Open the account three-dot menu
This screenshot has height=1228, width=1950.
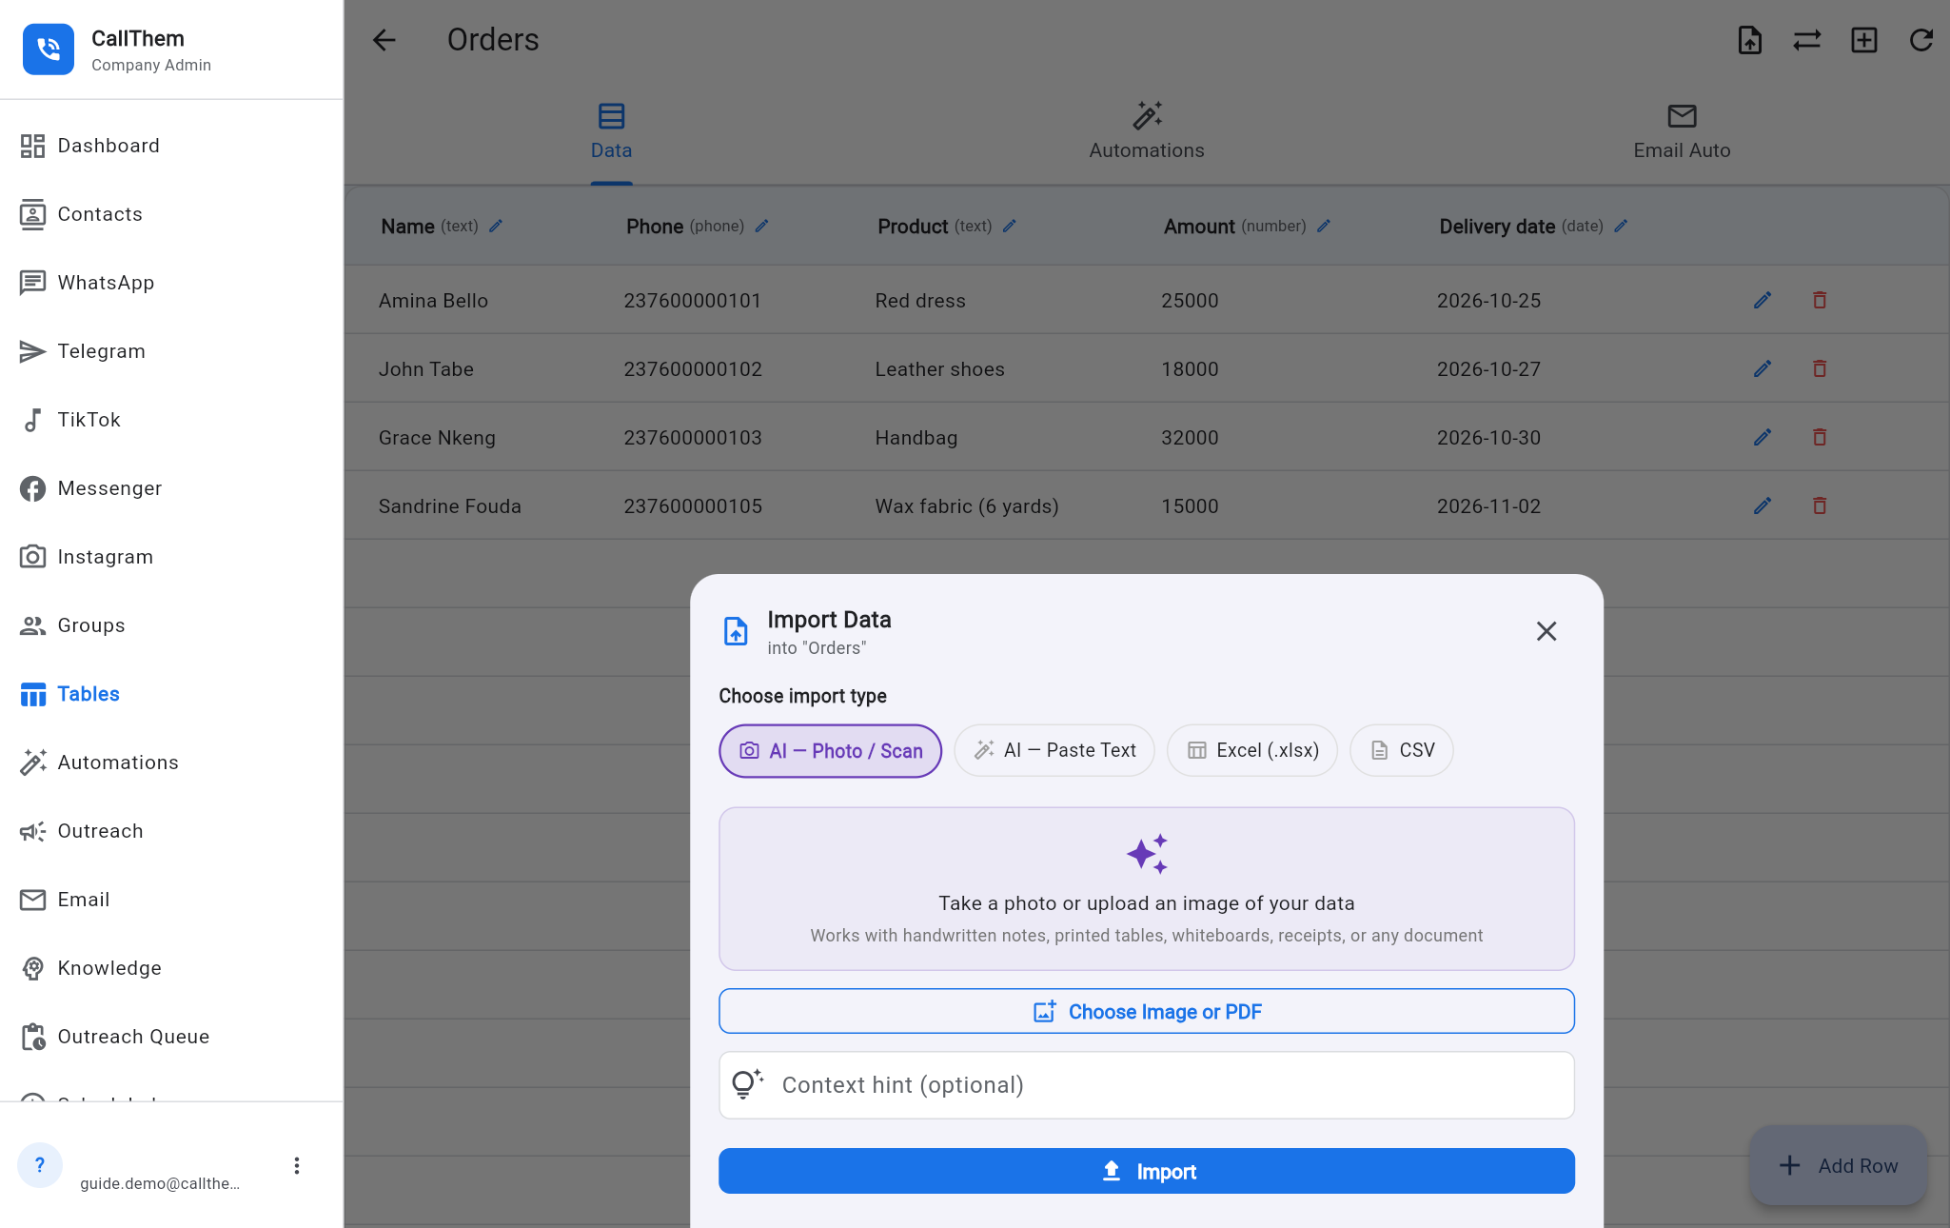pos(297,1166)
